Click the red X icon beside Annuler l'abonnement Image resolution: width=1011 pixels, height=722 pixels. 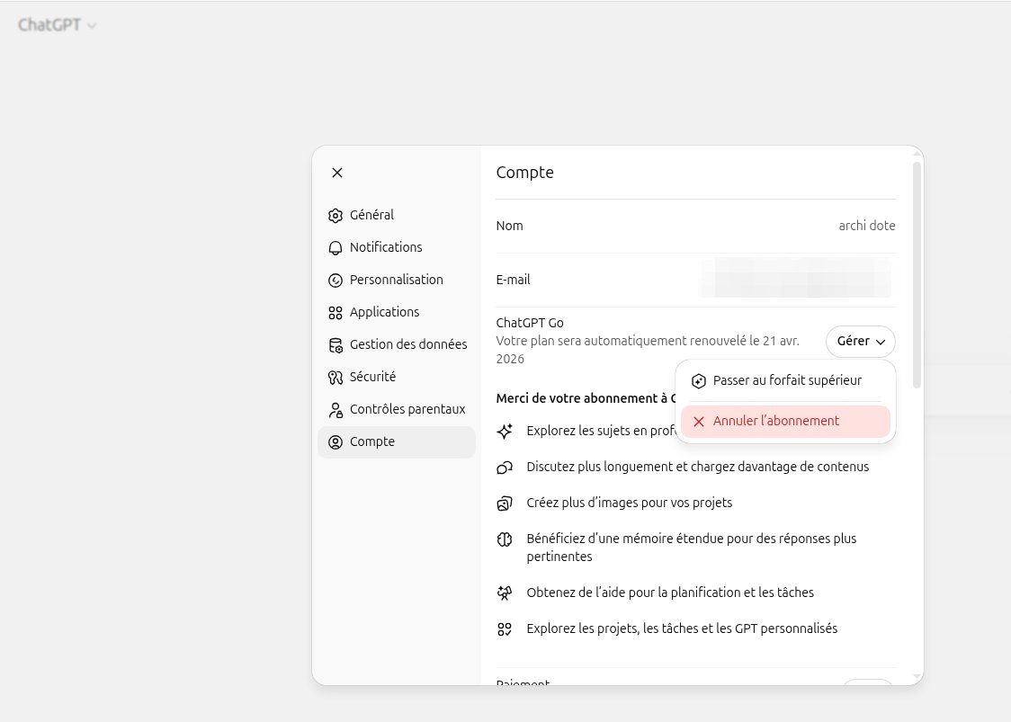pos(698,421)
